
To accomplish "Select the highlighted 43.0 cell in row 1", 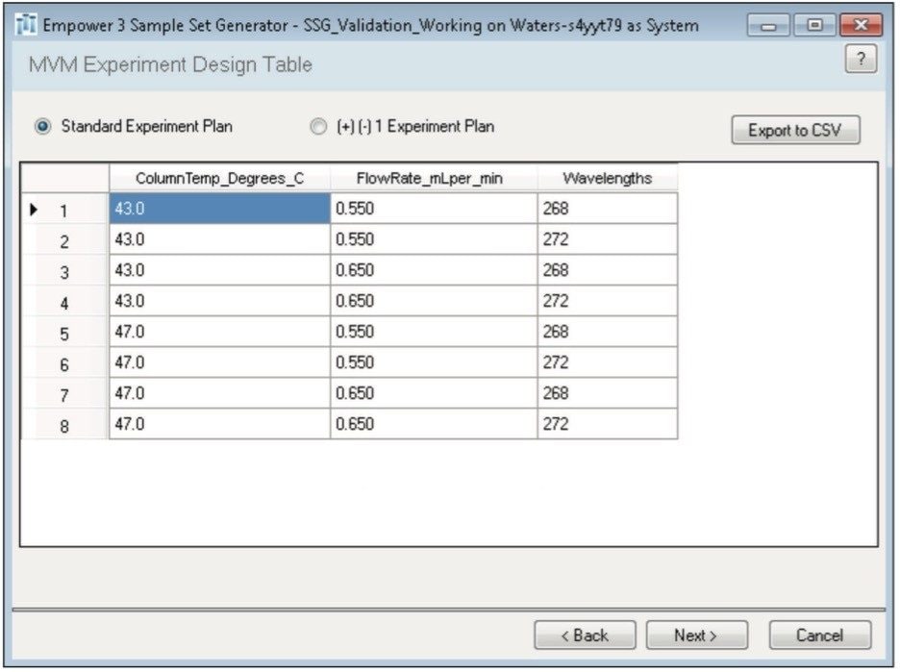I will [218, 209].
